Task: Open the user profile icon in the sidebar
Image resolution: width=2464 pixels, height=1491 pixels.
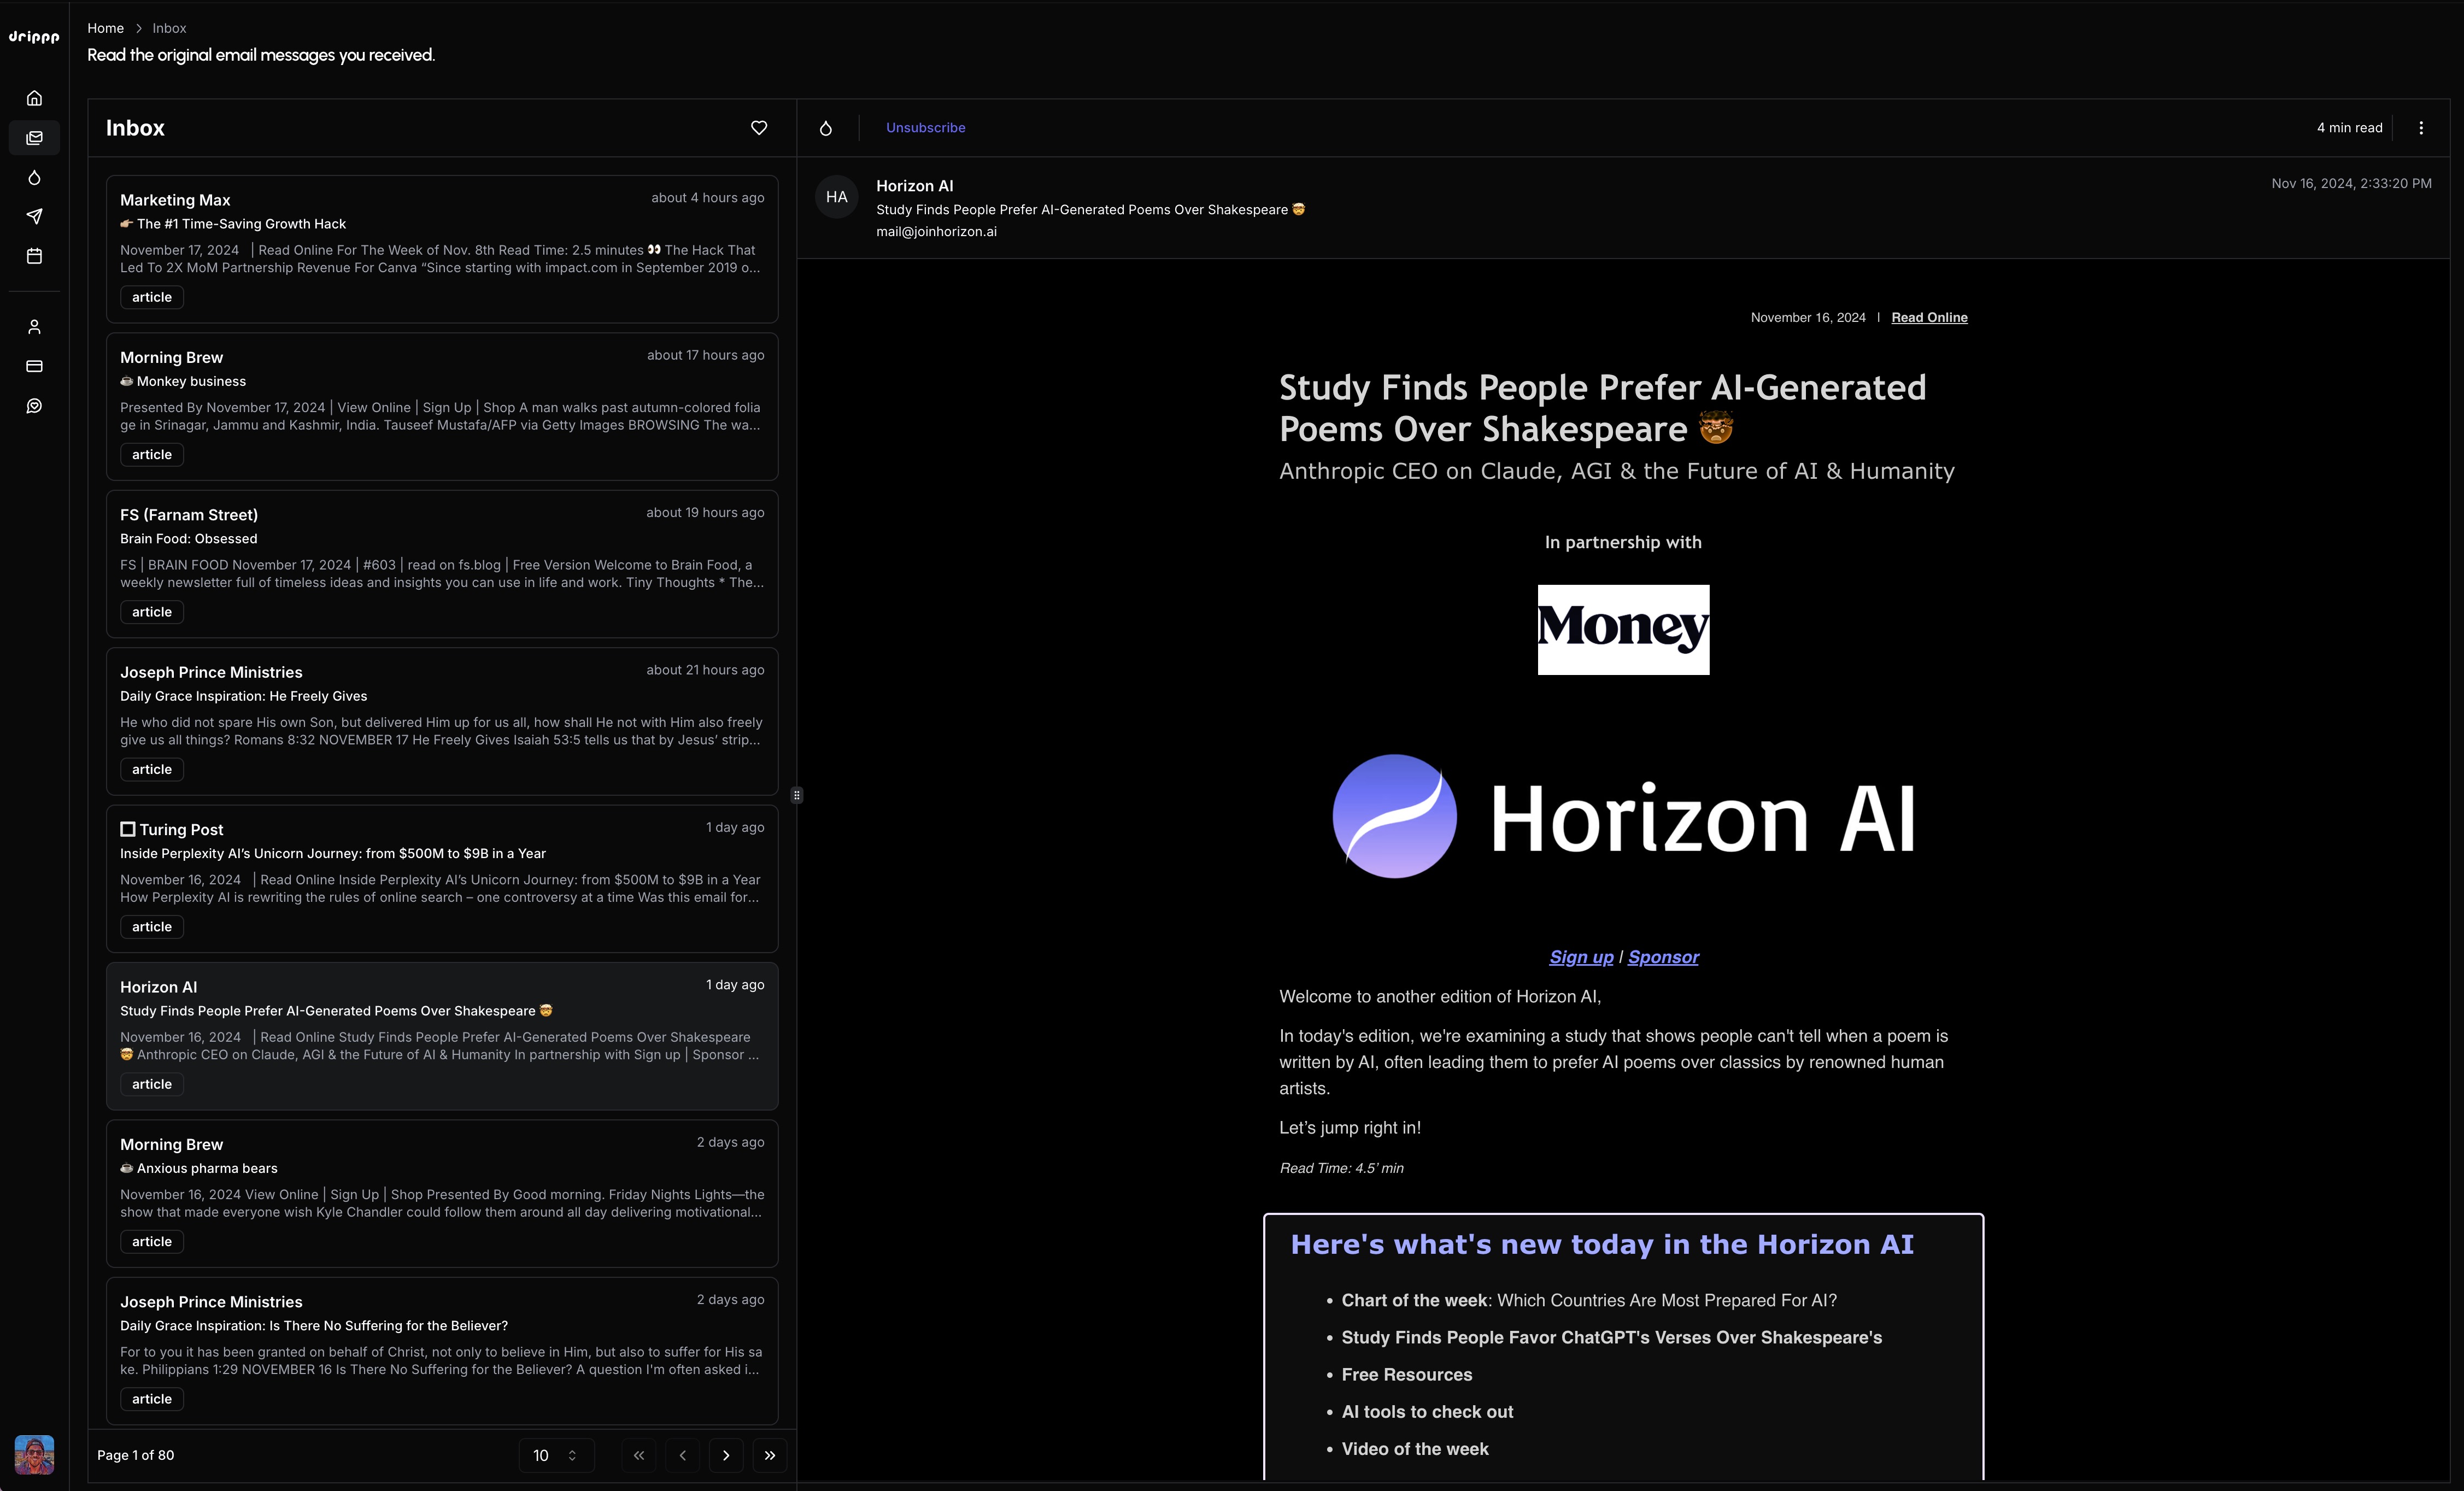Action: (x=34, y=327)
